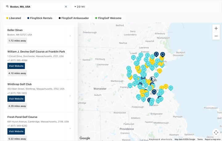This screenshot has height=141, width=222.
Task: Visit Website for Winthrop Golf Club
Action: point(16,99)
